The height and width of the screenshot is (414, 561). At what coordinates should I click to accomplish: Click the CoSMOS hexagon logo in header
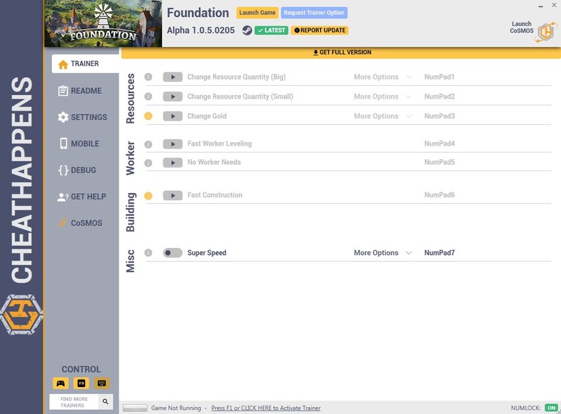(x=546, y=32)
